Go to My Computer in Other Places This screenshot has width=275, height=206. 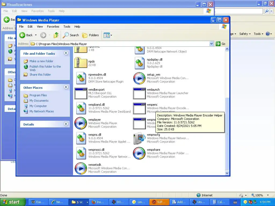click(38, 106)
